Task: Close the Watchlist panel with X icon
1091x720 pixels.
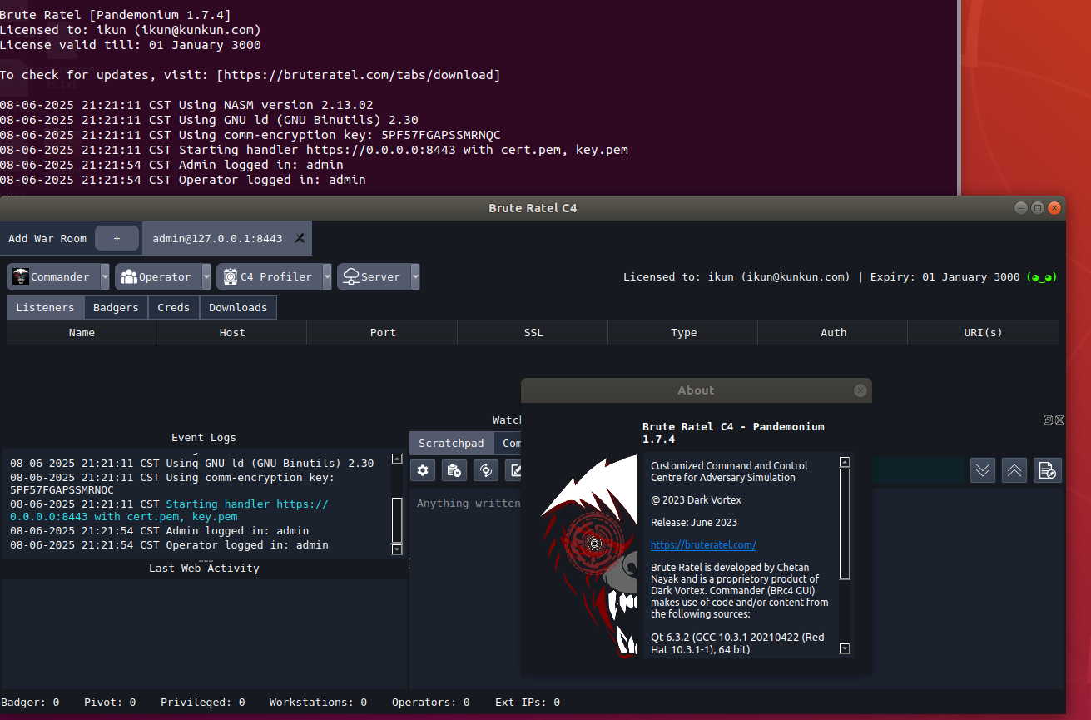Action: click(1059, 420)
